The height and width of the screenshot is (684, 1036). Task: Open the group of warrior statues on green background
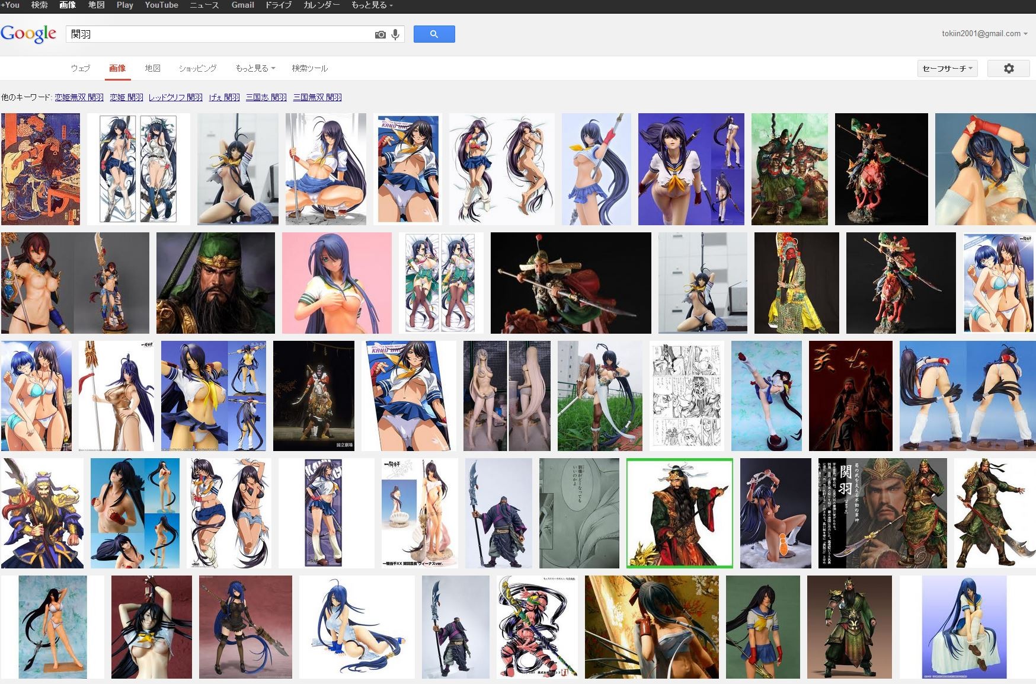[x=789, y=169]
